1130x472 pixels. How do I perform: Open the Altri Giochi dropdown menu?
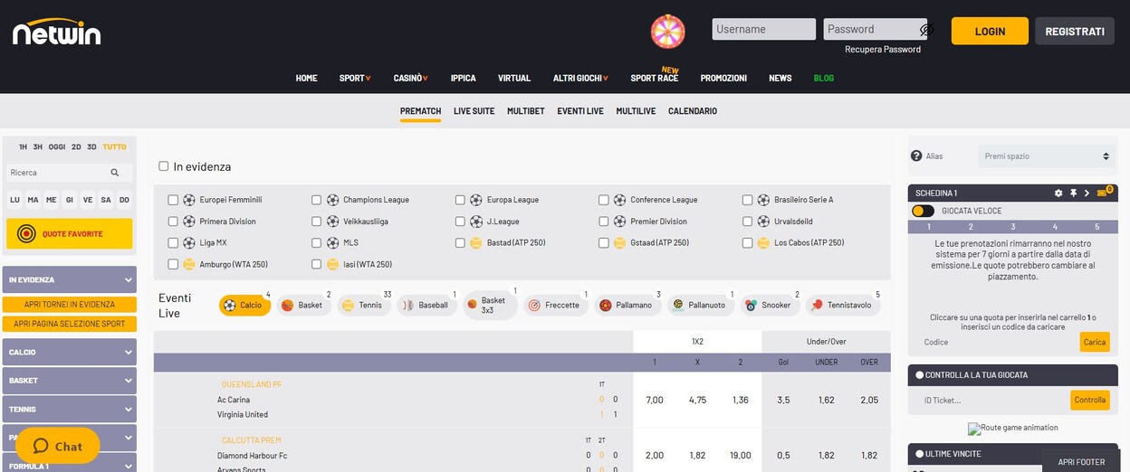coord(580,79)
